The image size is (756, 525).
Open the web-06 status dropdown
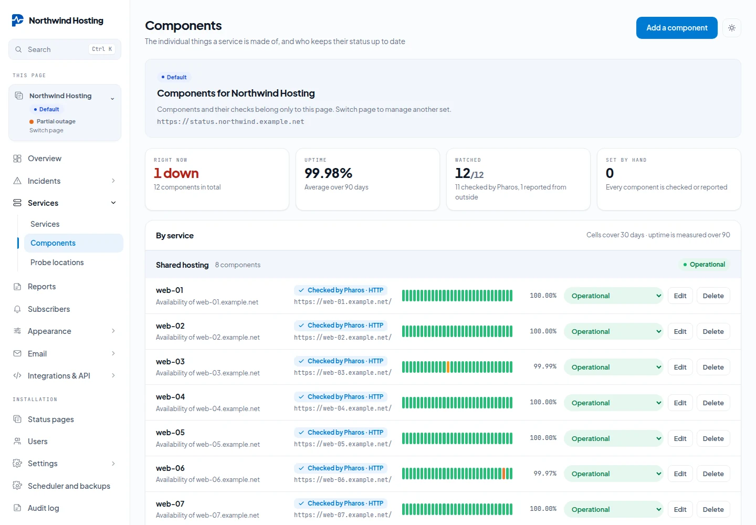pos(613,474)
